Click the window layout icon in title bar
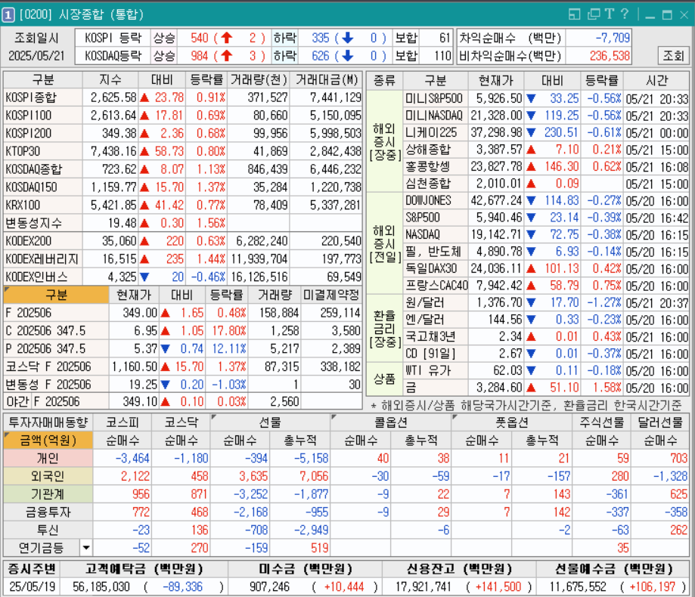This screenshot has width=695, height=597. tap(575, 14)
